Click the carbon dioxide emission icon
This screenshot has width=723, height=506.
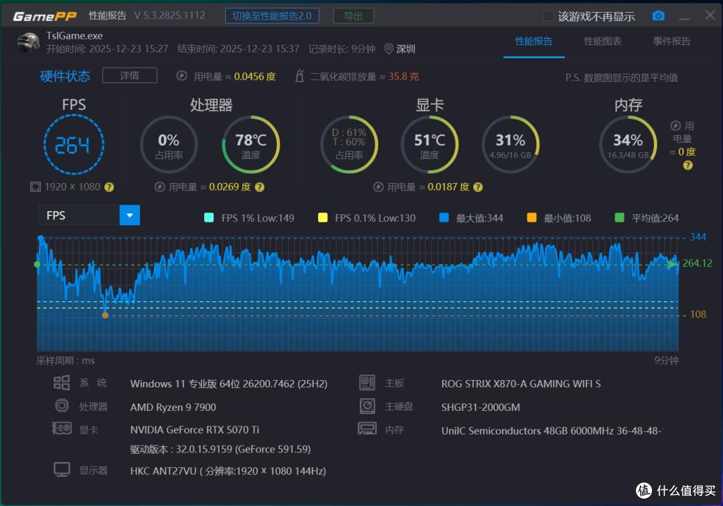click(x=300, y=76)
